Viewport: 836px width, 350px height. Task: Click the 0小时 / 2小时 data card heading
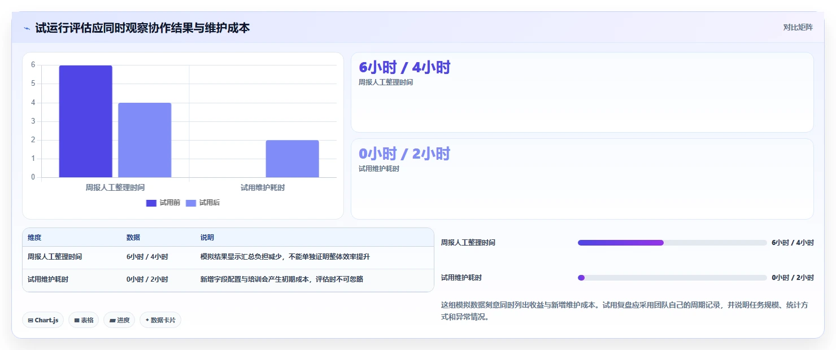click(404, 154)
